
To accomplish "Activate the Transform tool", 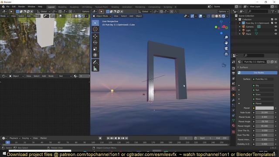I will (x=95, y=55).
